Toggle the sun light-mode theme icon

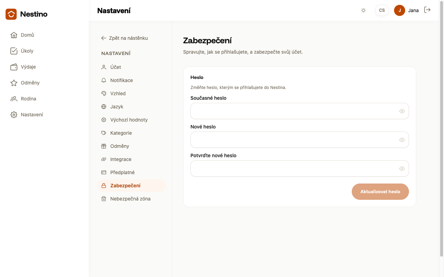click(364, 10)
